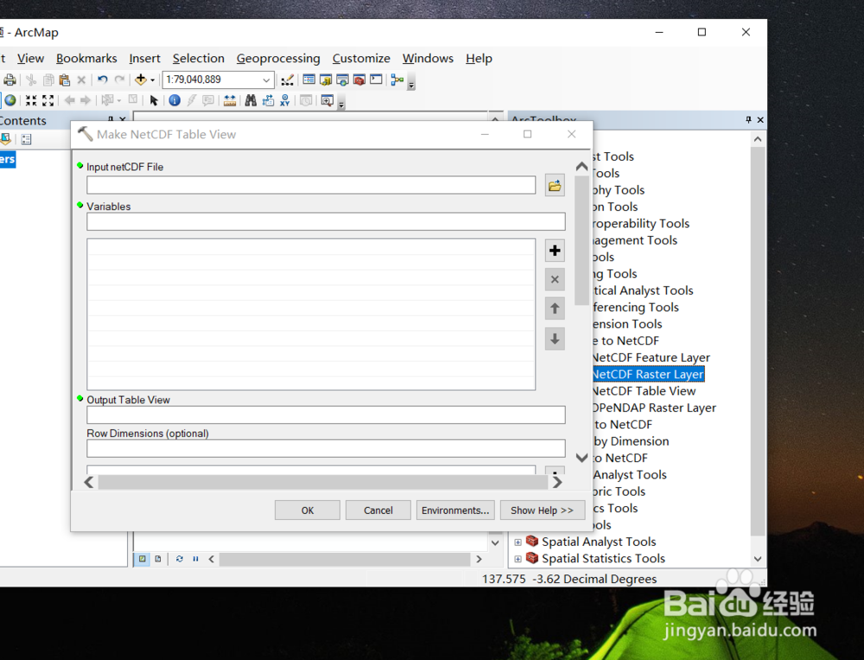Click the Paste icon in the toolbar

pos(65,79)
